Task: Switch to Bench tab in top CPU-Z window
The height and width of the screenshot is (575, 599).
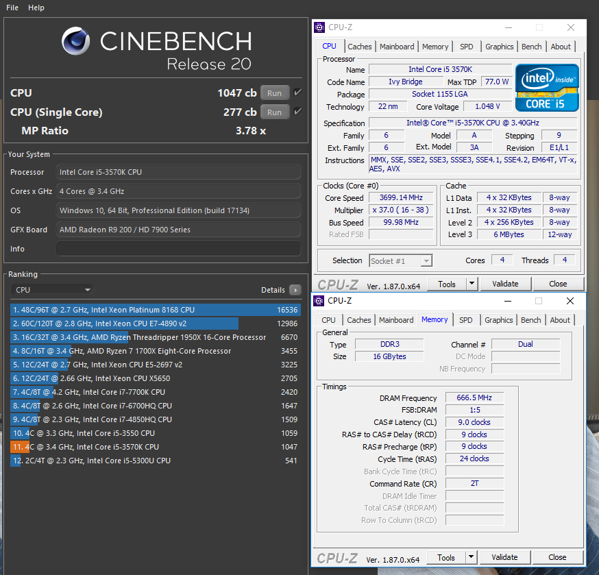Action: [531, 47]
